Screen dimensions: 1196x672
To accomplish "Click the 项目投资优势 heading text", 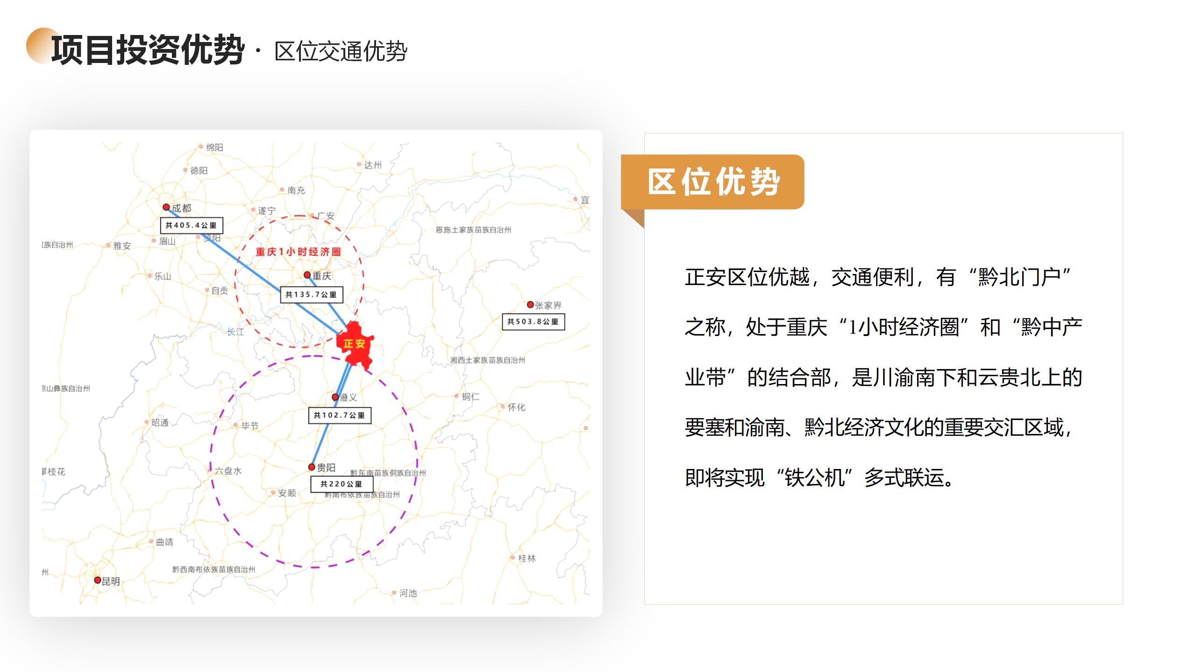I will [x=148, y=49].
